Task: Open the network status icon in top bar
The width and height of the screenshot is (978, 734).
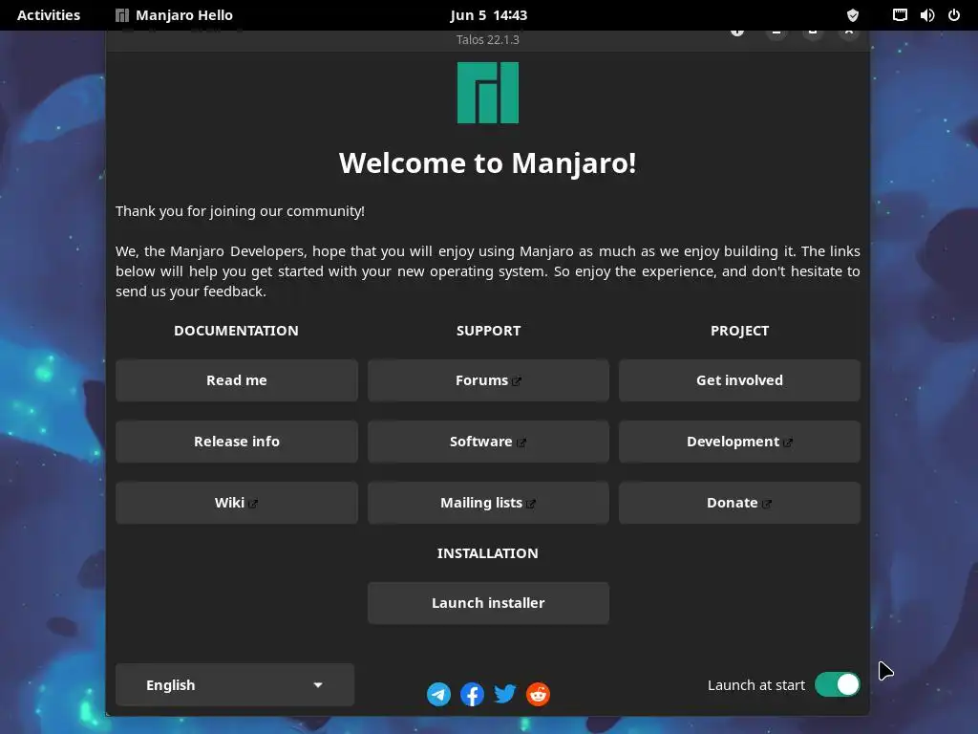Action: pos(900,15)
